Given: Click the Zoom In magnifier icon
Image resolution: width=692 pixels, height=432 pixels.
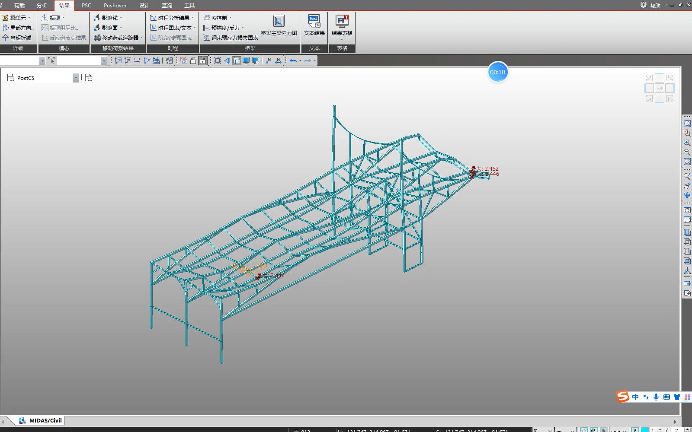Looking at the screenshot, I should point(687,143).
